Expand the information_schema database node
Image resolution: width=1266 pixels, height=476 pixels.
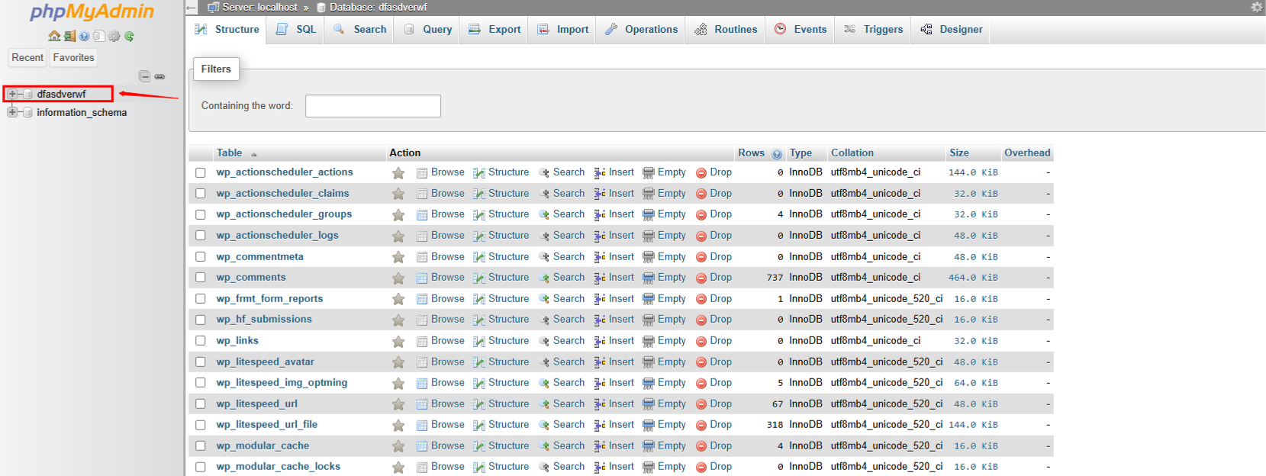(x=12, y=112)
